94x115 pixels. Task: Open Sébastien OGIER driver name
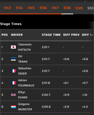[25, 71]
